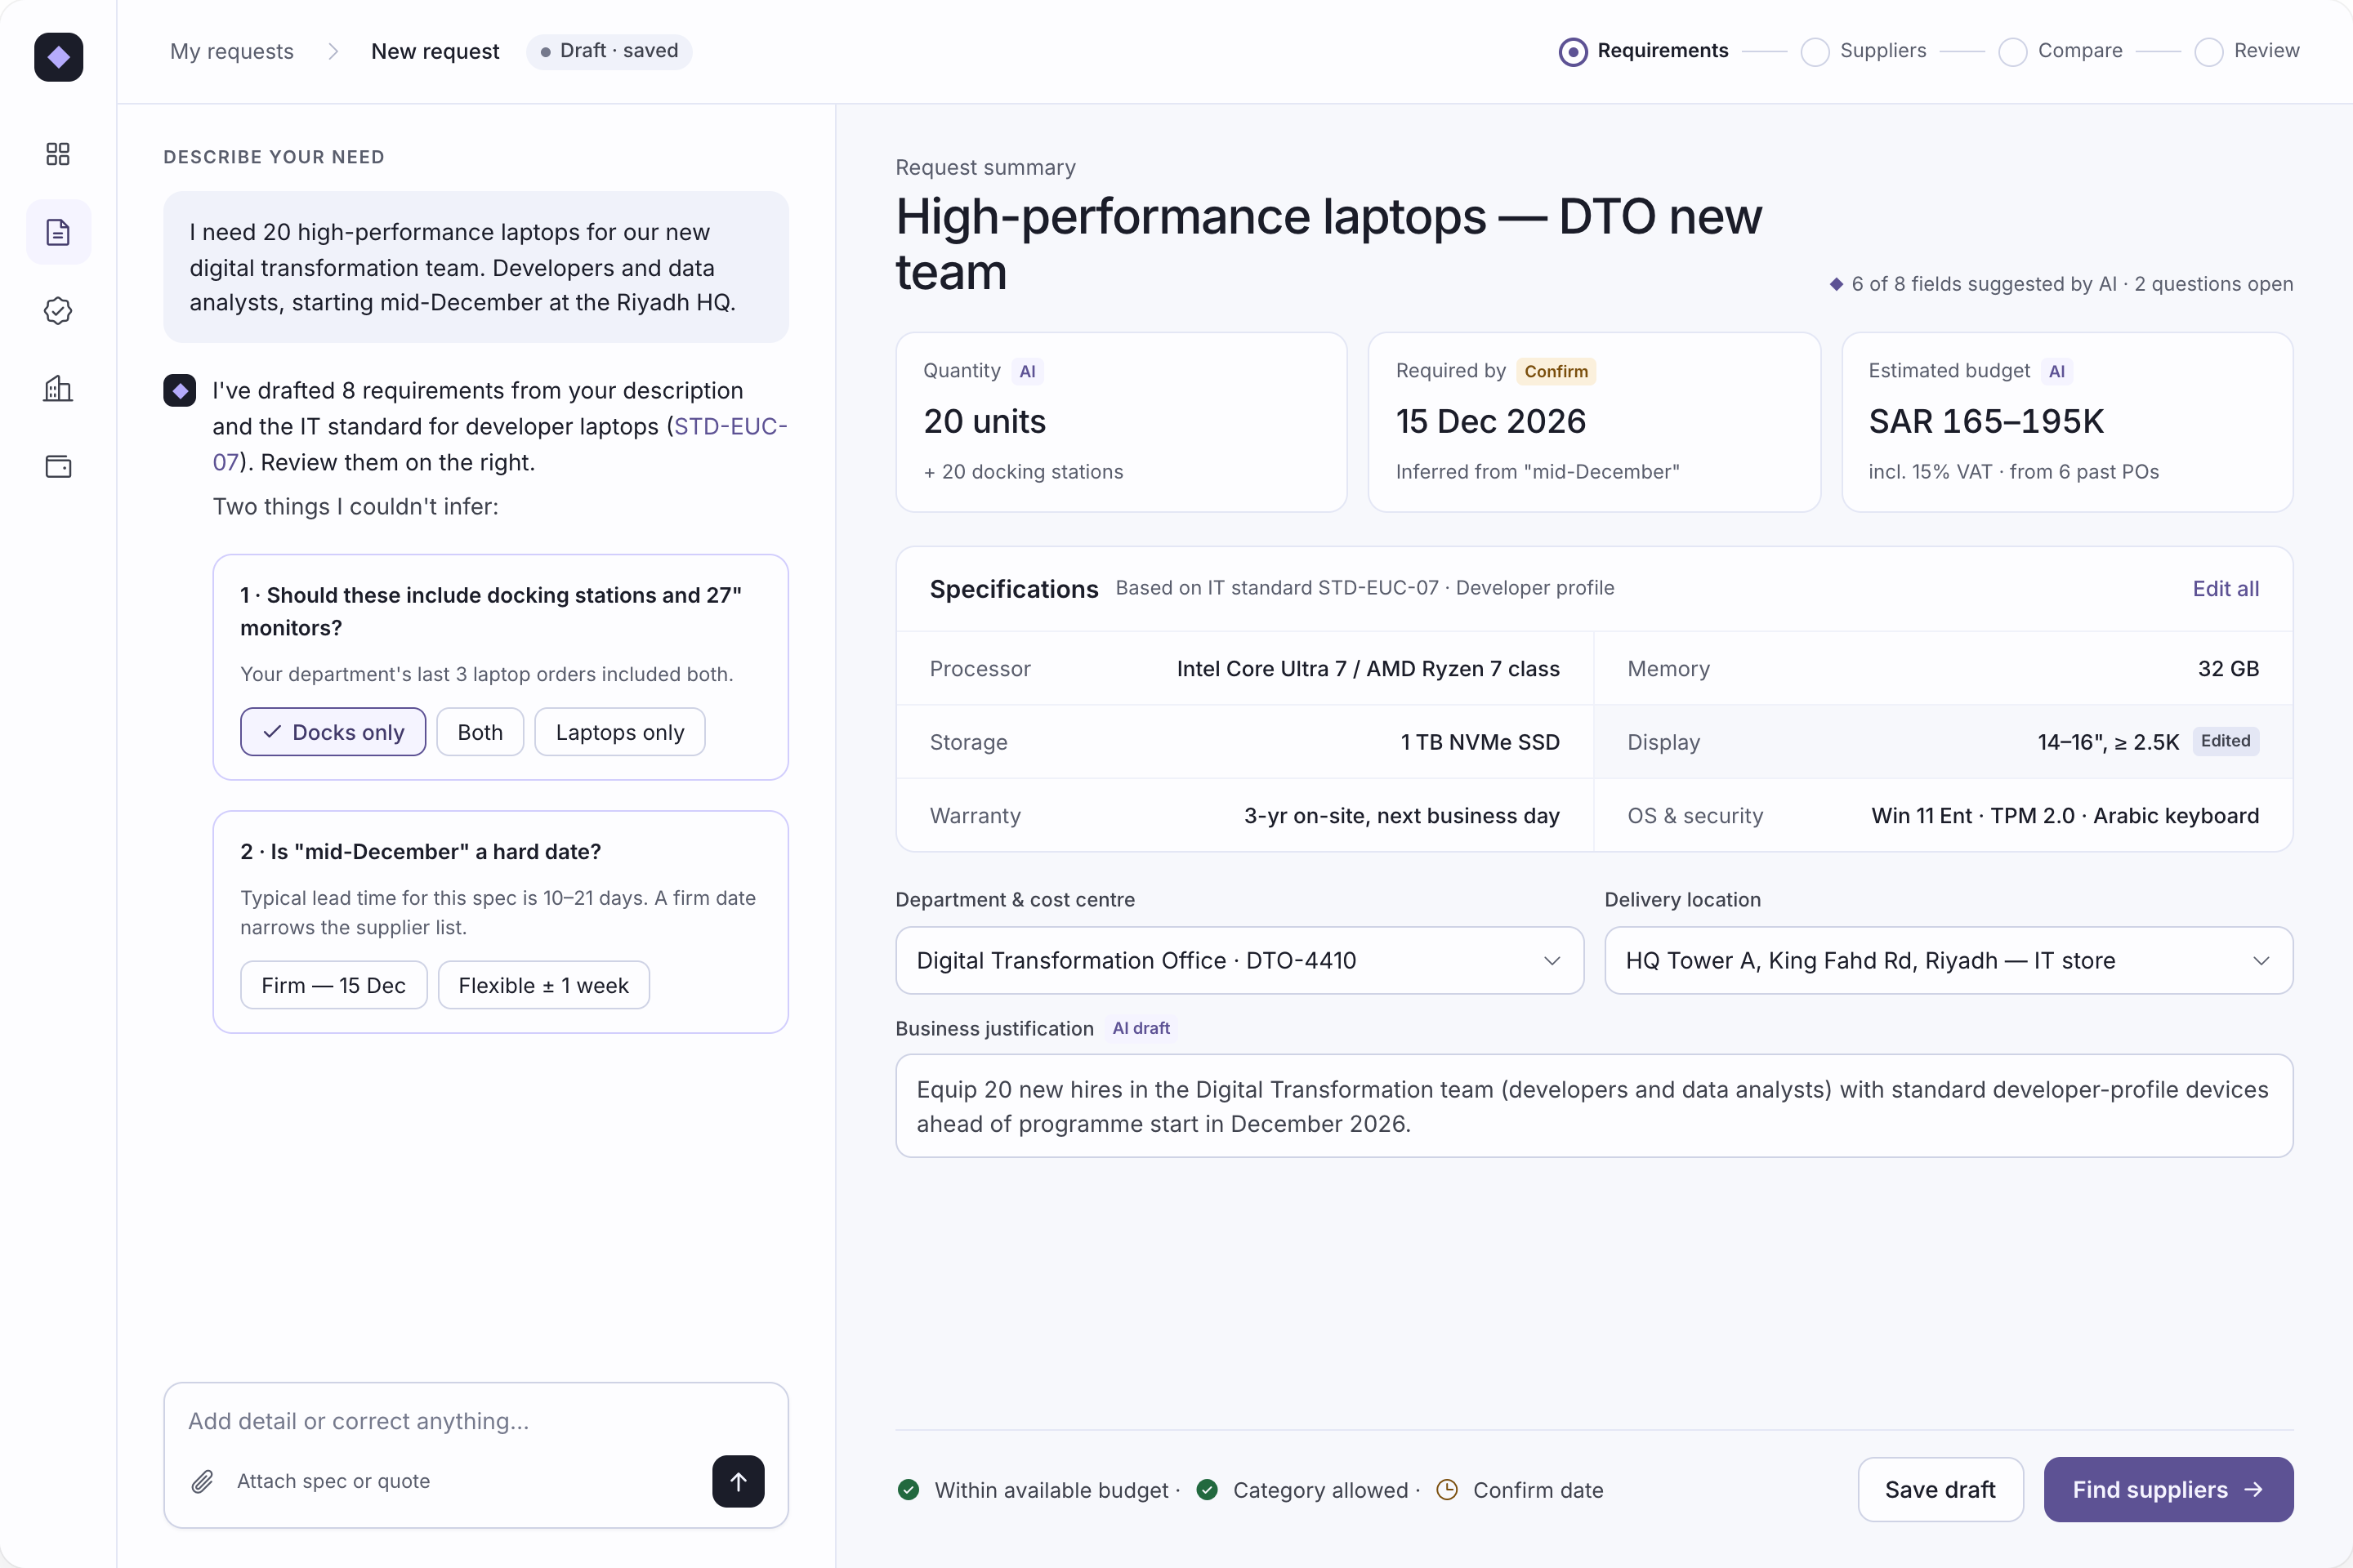Go to the Review step
The width and height of the screenshot is (2353, 1568).
click(x=2247, y=51)
